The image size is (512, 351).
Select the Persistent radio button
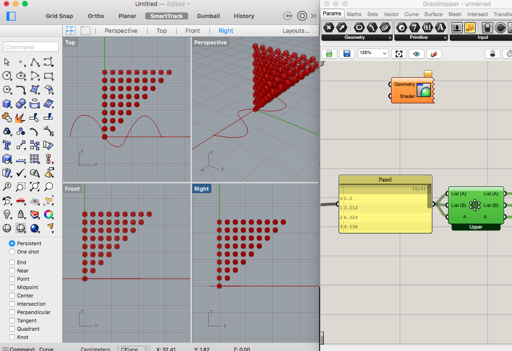pos(12,243)
